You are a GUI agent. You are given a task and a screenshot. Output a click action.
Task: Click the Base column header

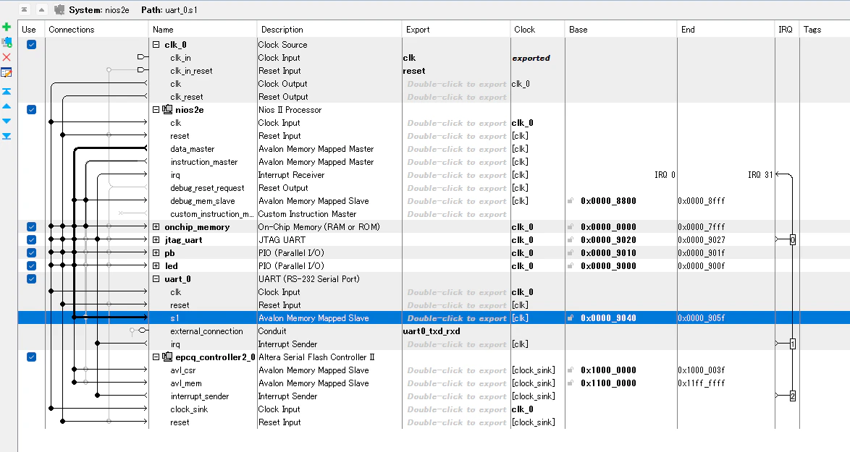pos(621,30)
